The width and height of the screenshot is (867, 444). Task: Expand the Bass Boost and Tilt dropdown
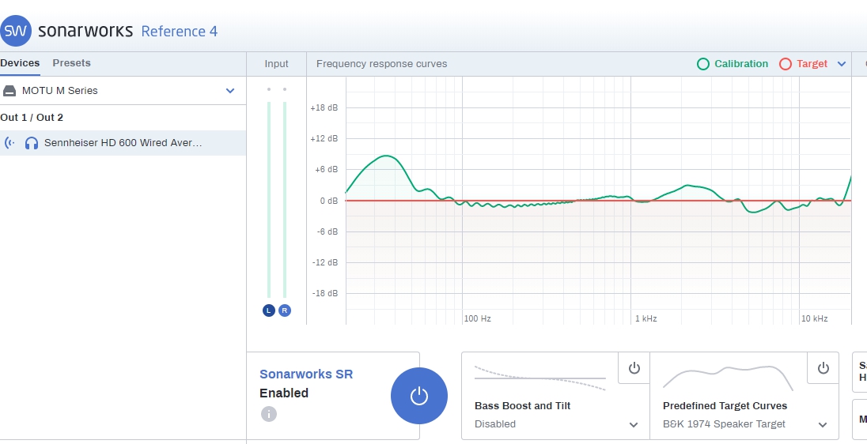[x=634, y=425]
